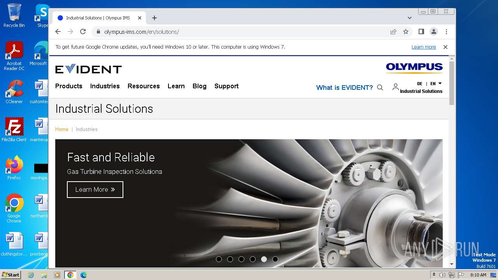Image resolution: width=498 pixels, height=280 pixels.
Task: Open the Support menu
Action: point(226,86)
